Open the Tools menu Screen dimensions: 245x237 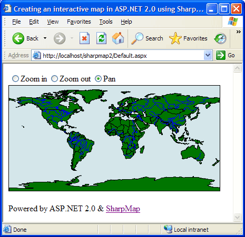(x=106, y=22)
